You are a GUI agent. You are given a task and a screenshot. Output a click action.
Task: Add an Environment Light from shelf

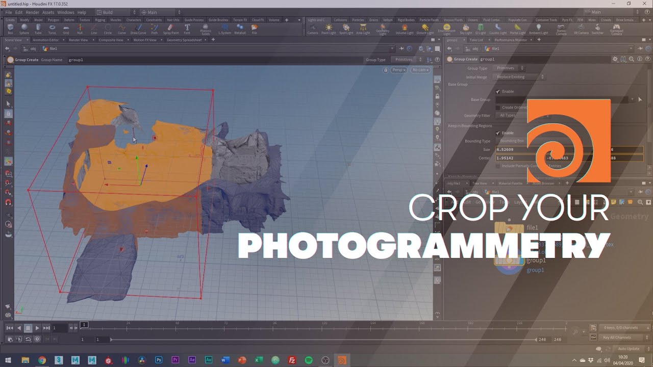click(446, 29)
